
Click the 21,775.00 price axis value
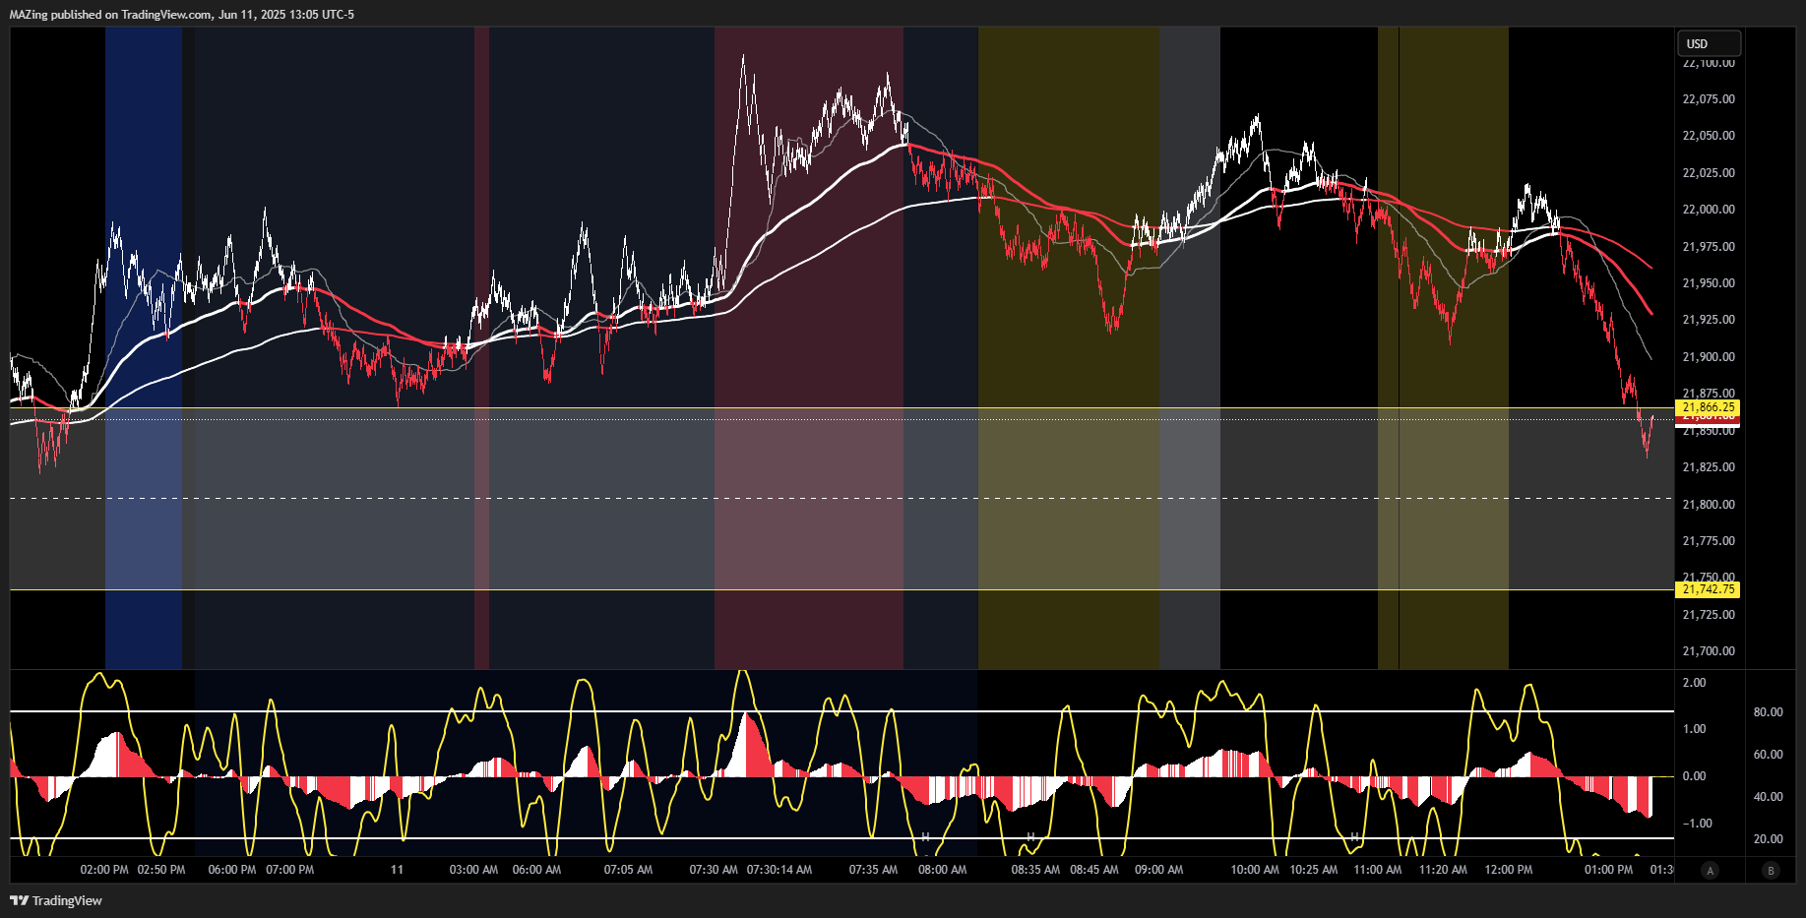[1709, 541]
